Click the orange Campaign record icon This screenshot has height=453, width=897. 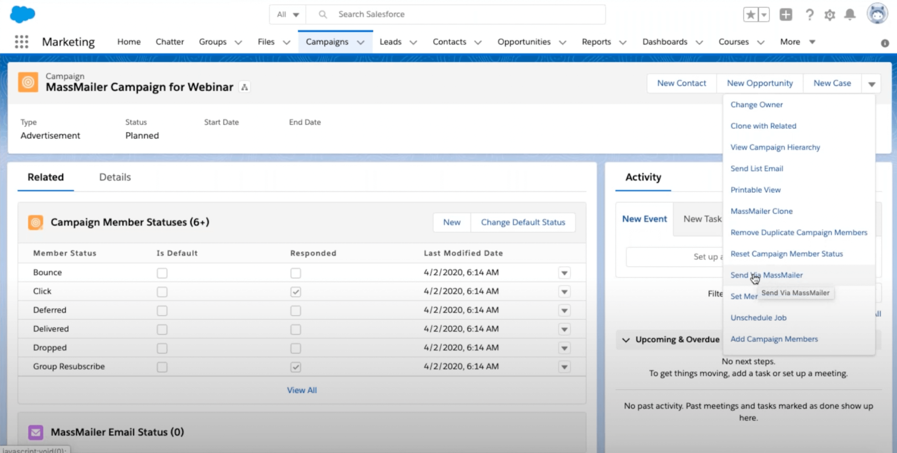(28, 82)
